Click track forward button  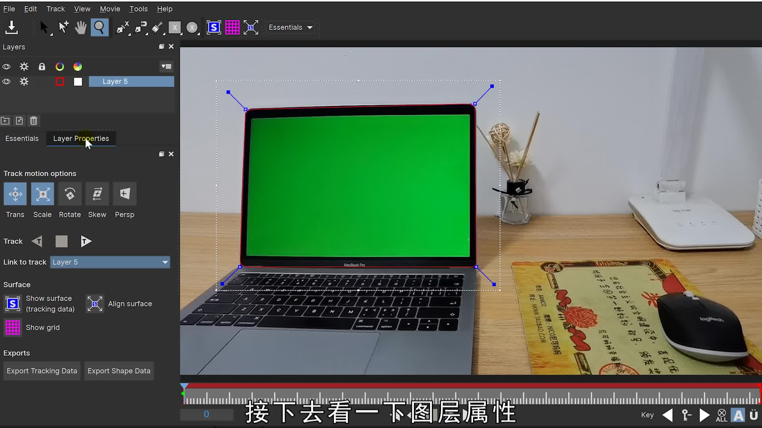[86, 241]
